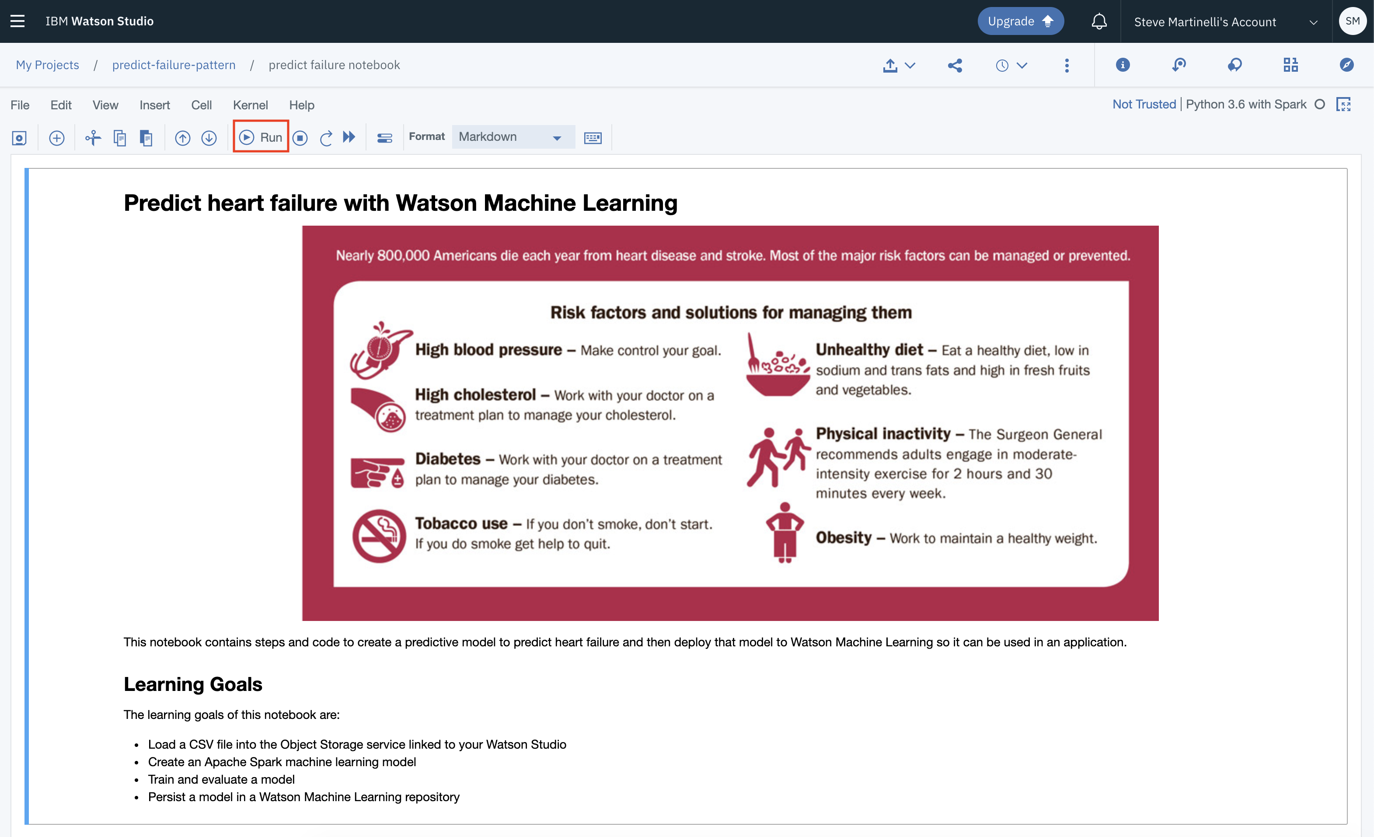Click the Not Trusted notebook link
The height and width of the screenshot is (837, 1374).
point(1144,104)
